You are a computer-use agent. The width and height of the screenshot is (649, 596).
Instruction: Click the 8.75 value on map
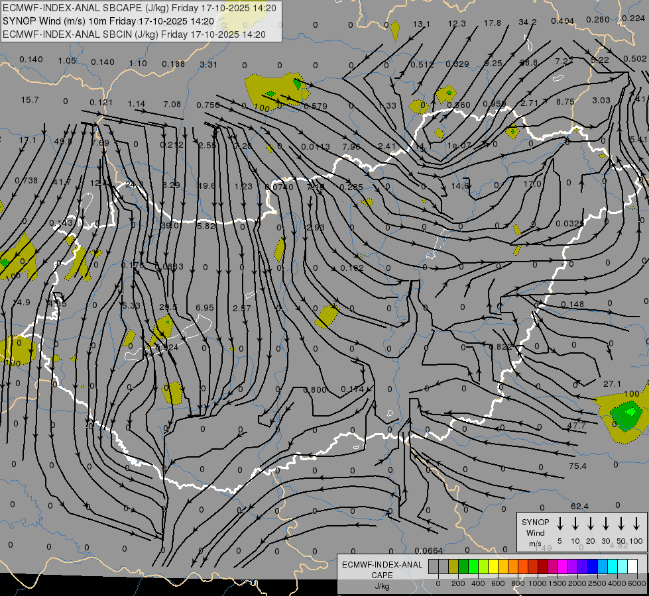coord(565,101)
